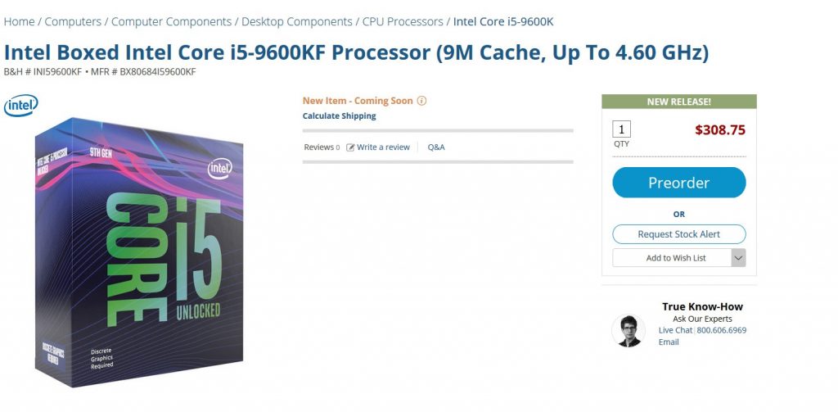Open the Coming Soon info icon

(421, 101)
